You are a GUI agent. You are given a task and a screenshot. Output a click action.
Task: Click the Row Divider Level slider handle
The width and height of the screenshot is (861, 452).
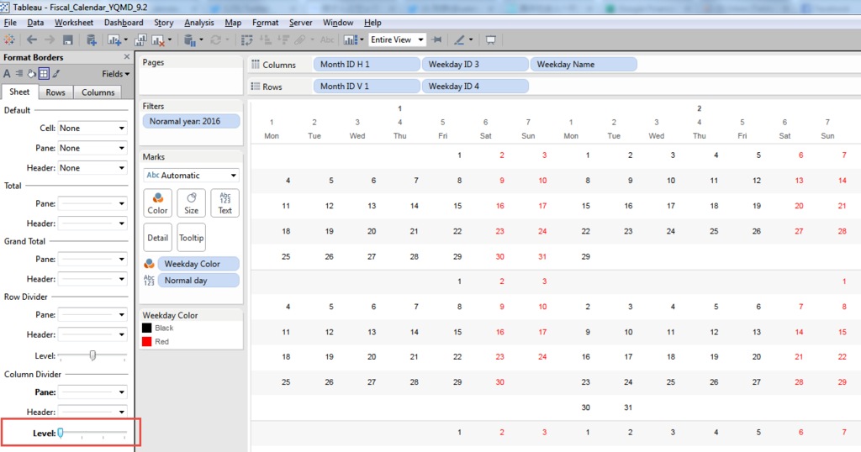92,355
